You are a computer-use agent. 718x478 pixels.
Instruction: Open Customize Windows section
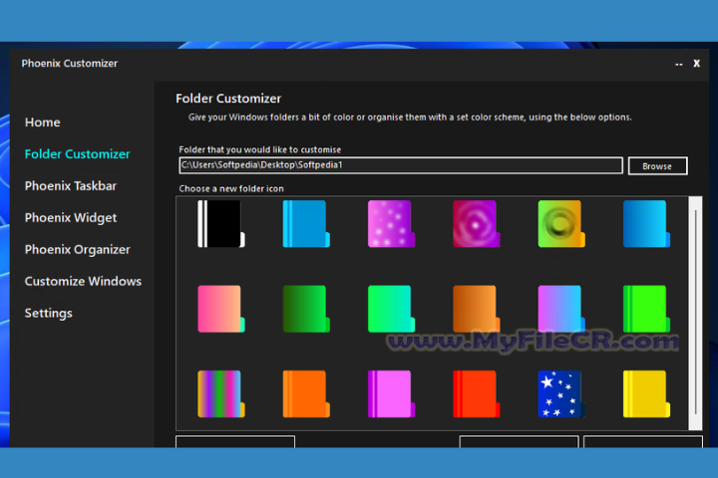click(83, 281)
